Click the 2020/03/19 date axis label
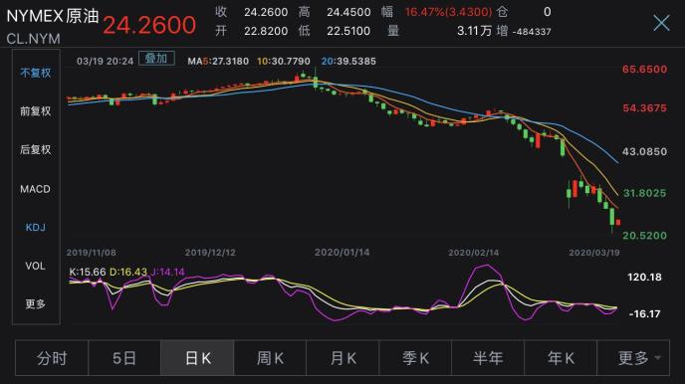Viewport: 685px width, 384px height. (x=594, y=253)
